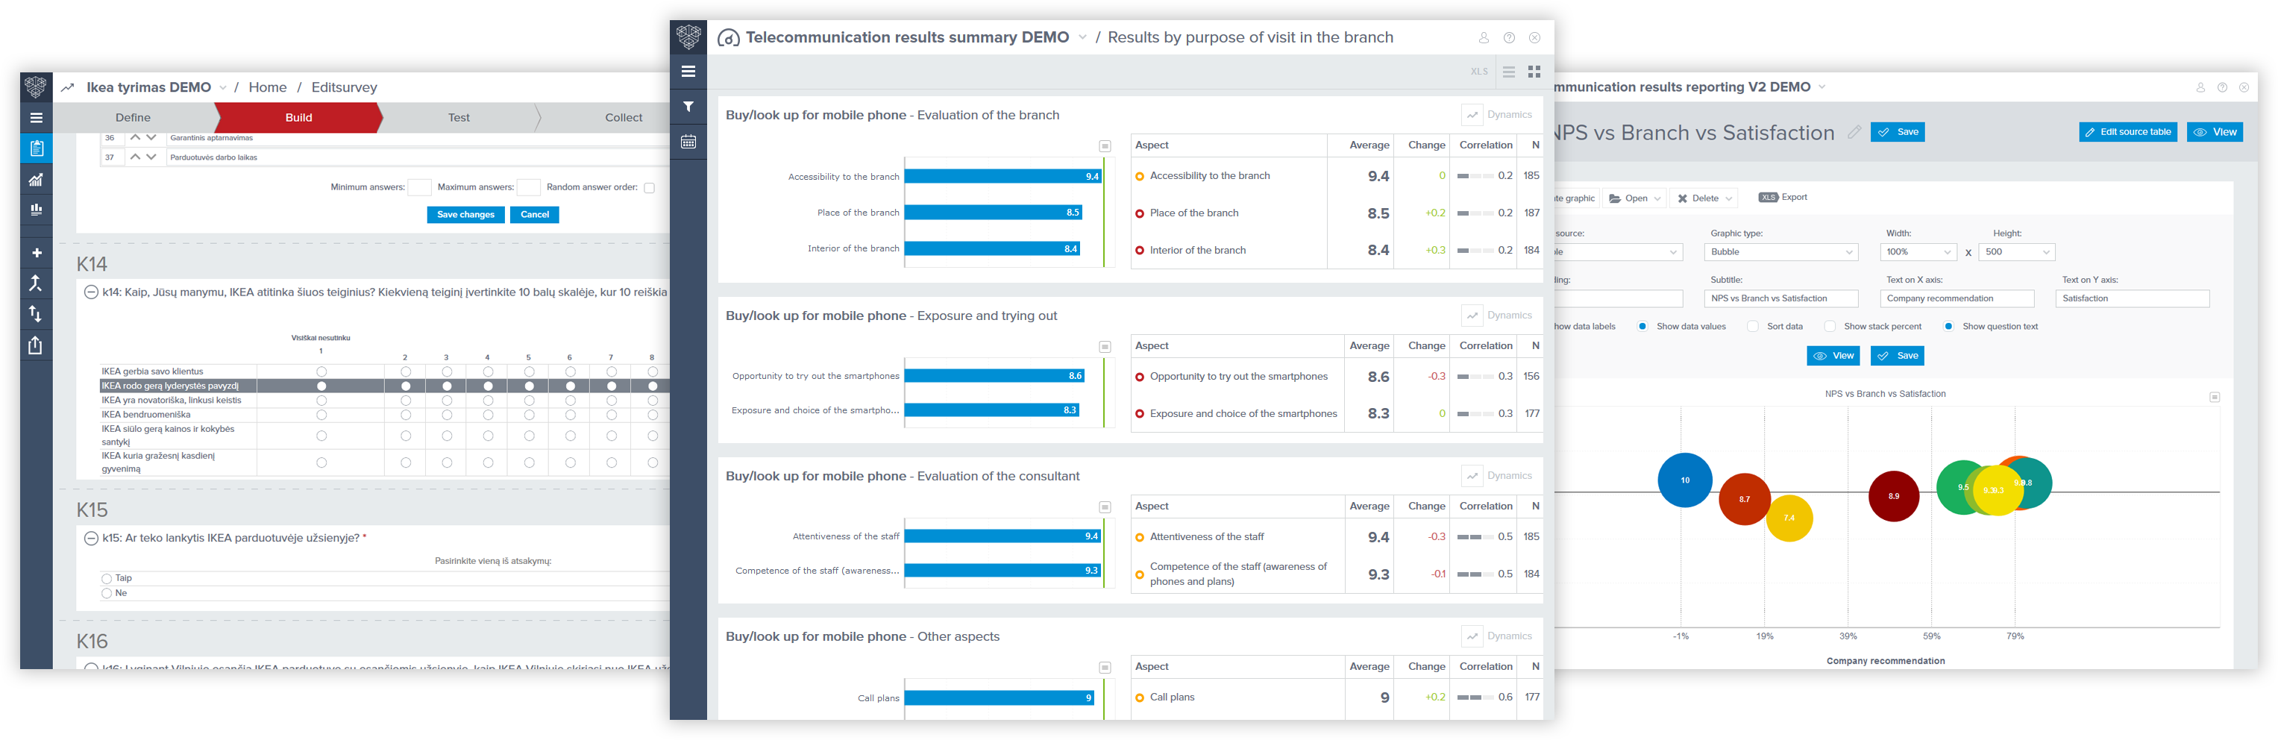The image size is (2278, 740).
Task: Click the plus icon in Ikea sidebar
Action: (x=37, y=253)
